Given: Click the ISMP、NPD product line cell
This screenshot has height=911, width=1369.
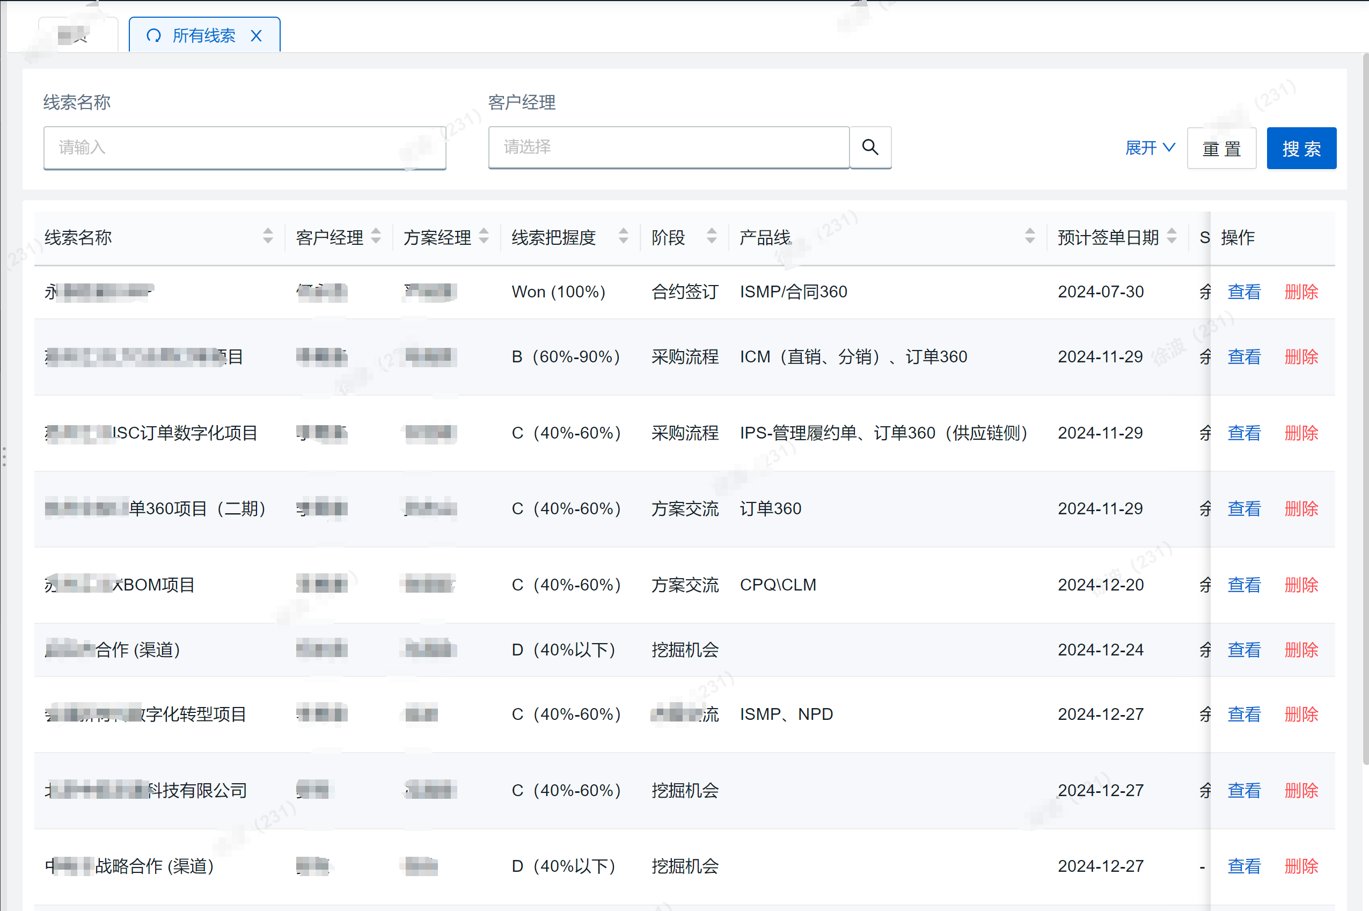Looking at the screenshot, I should tap(786, 714).
